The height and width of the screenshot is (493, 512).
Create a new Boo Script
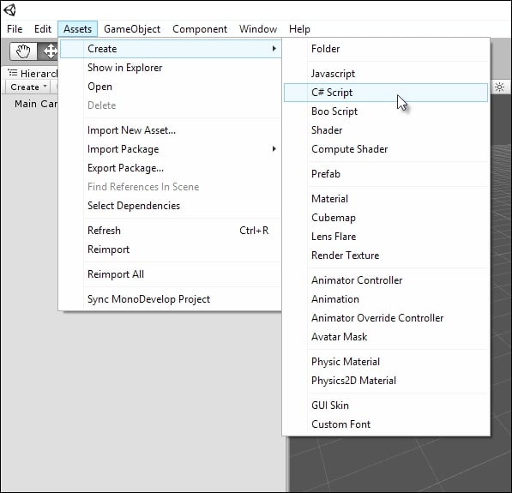pyautogui.click(x=386, y=111)
